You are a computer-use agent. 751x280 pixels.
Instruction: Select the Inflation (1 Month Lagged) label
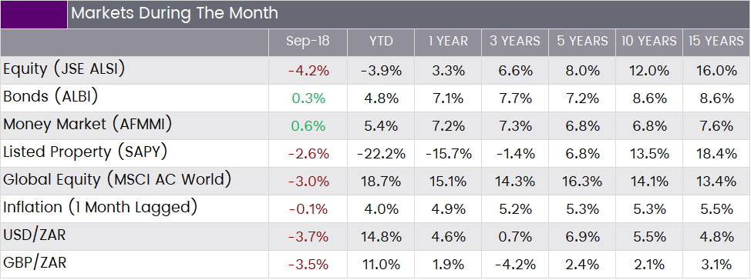[x=100, y=208]
